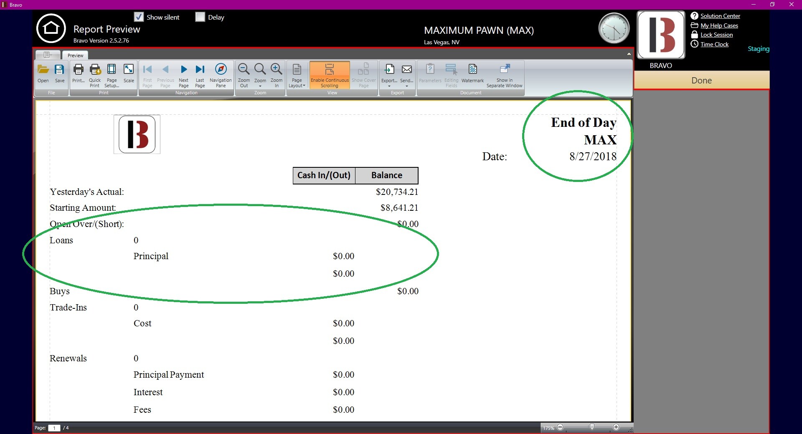Click Starting Amount value $8,641.21

[x=399, y=208]
